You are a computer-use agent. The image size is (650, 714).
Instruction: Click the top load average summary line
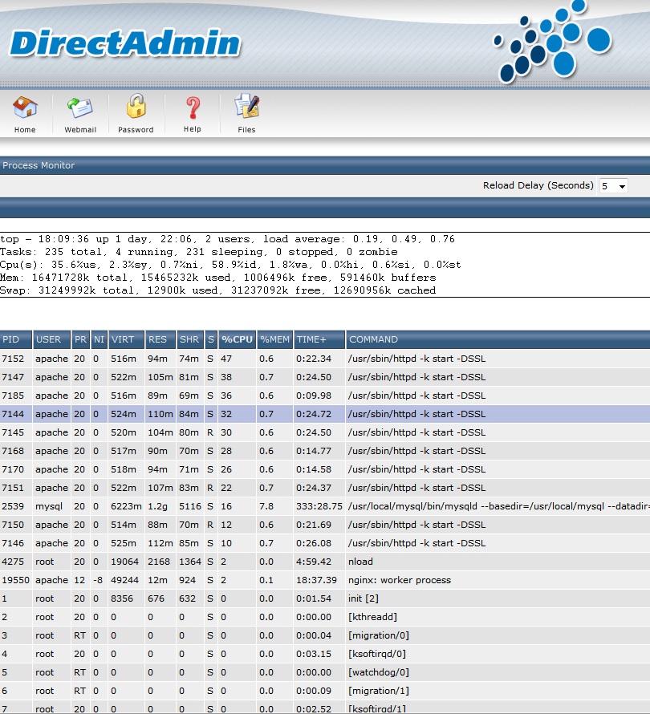tap(227, 239)
